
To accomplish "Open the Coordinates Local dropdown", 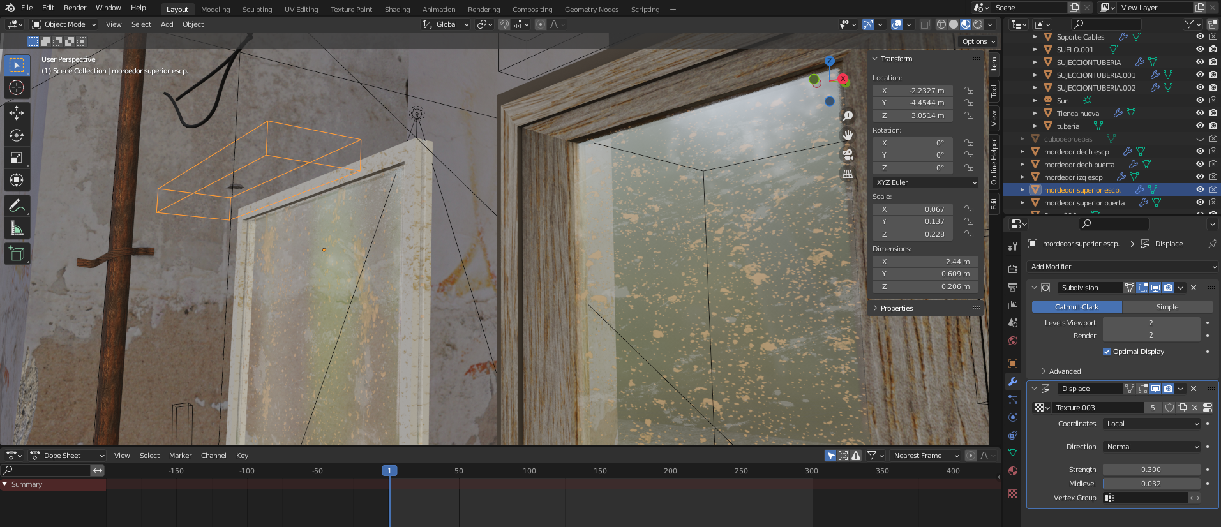I will (1152, 424).
